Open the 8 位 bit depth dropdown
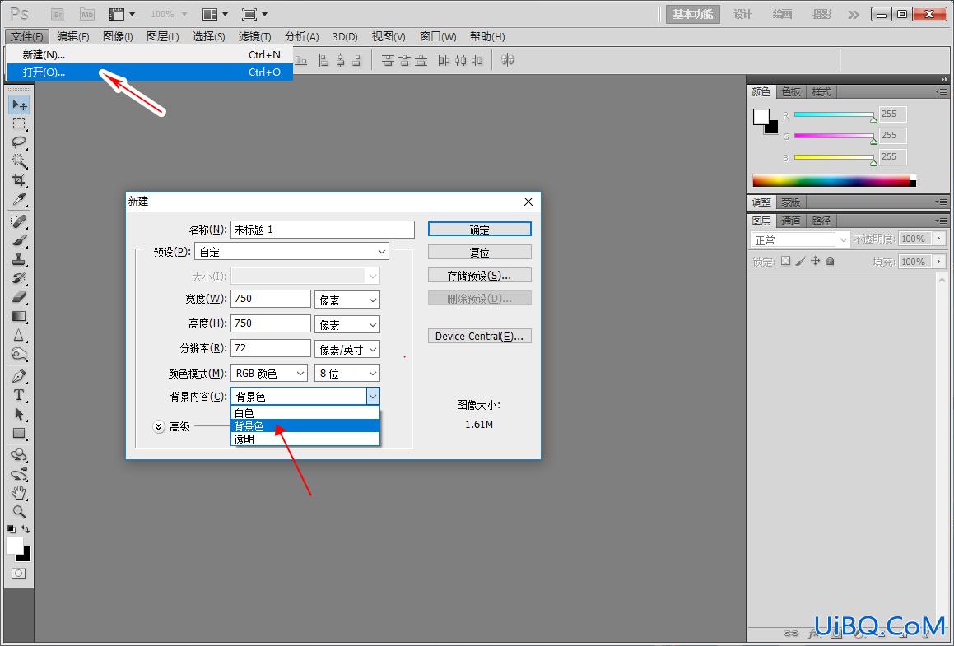 [x=347, y=373]
